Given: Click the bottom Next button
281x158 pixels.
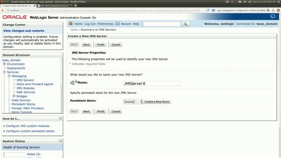Looking at the screenshot, I should pos(86,111).
